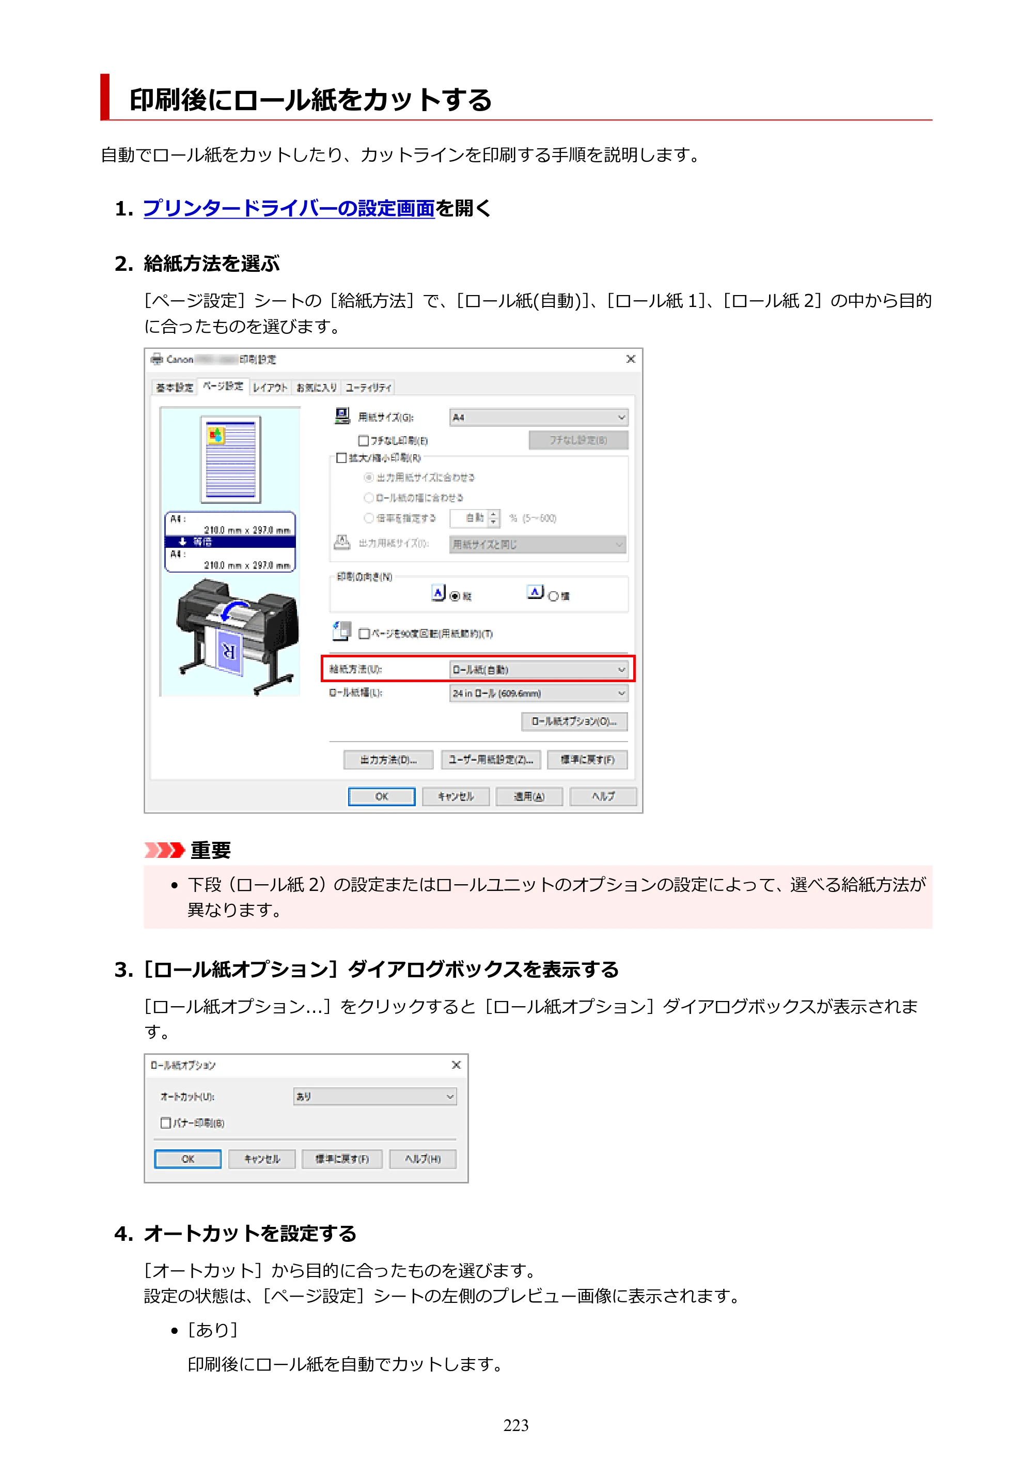1033x1462 pixels.
Task: Click the 倍率 percentage stepper arrows
Action: 494,518
